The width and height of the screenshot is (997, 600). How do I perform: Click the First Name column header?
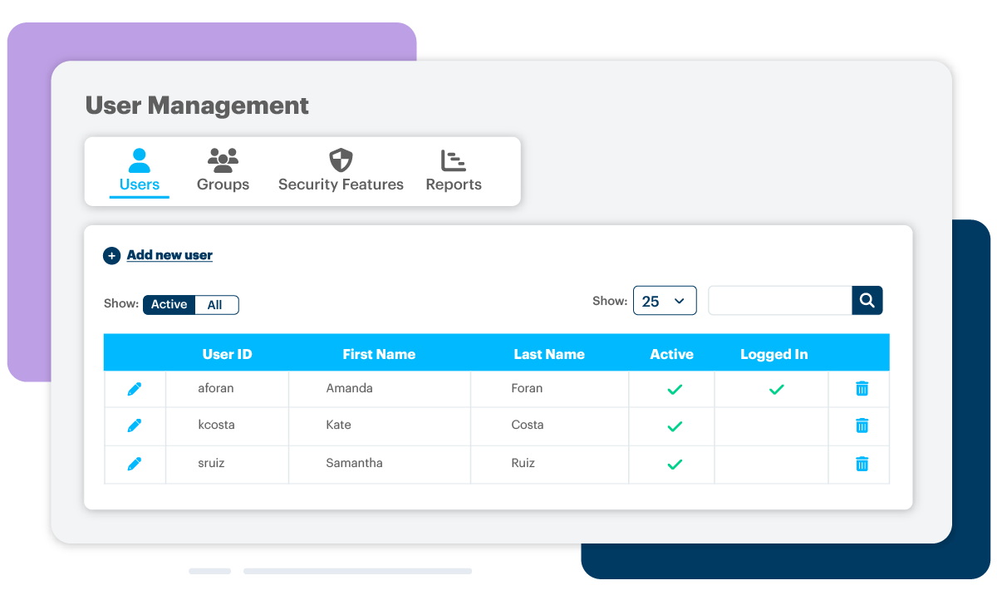click(x=379, y=354)
